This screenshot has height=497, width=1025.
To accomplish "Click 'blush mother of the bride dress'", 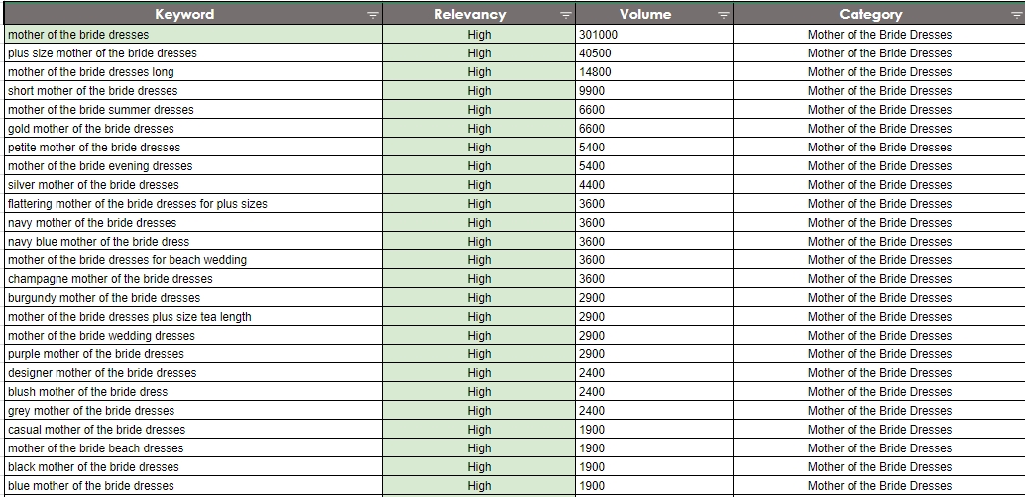I will [x=193, y=392].
